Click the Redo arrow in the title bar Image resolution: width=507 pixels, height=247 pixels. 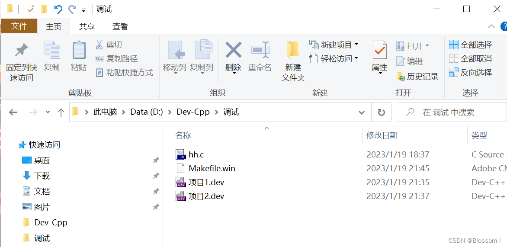pos(72,10)
